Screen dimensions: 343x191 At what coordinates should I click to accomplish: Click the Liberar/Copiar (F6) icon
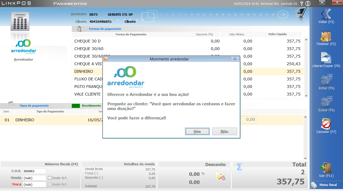[x=326, y=58]
